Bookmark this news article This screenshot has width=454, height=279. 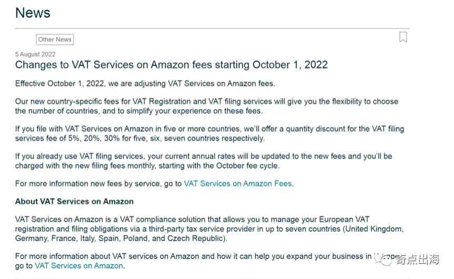(x=403, y=37)
